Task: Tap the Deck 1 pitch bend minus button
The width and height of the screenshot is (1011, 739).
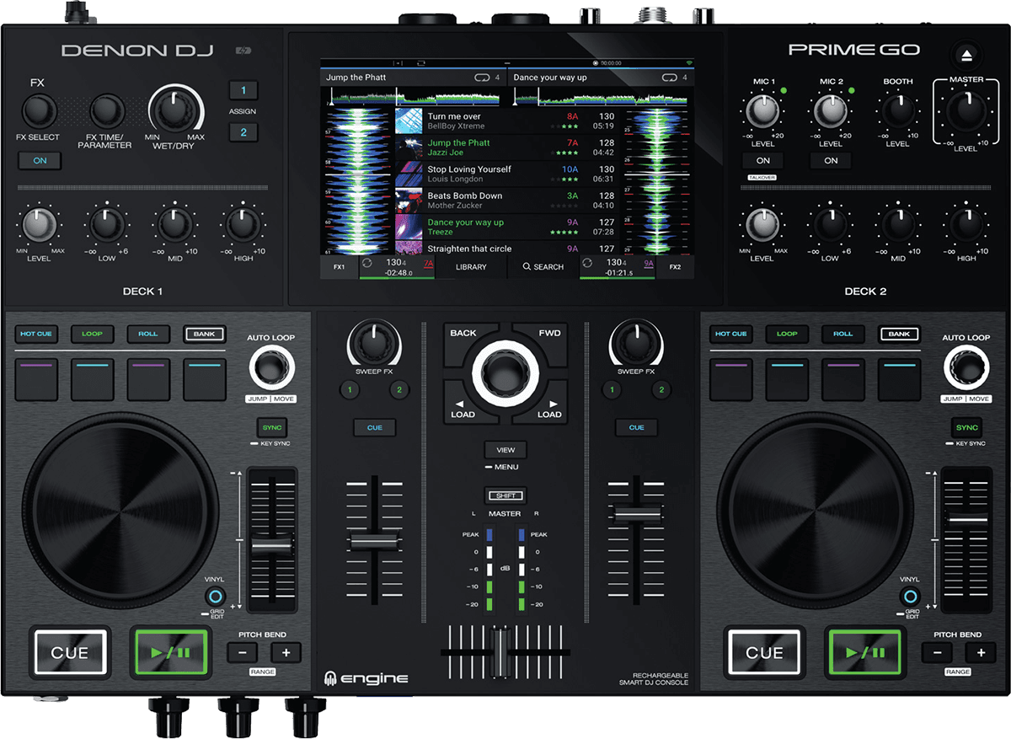Action: click(242, 652)
